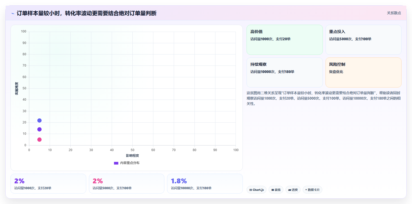Click the 关系散点 label in header
412x204 pixels.
click(x=394, y=13)
